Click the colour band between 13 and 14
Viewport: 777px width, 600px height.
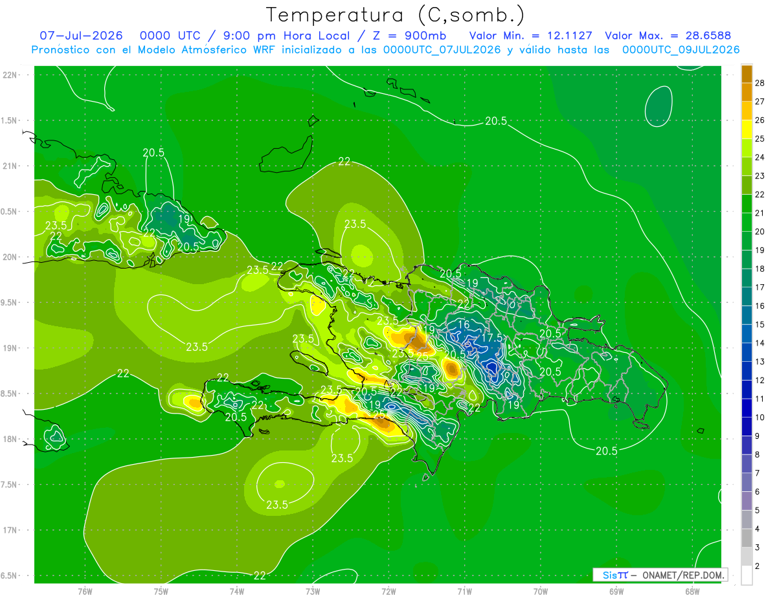(747, 352)
